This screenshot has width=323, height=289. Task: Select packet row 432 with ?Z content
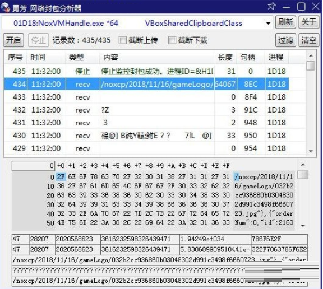pyautogui.click(x=146, y=110)
